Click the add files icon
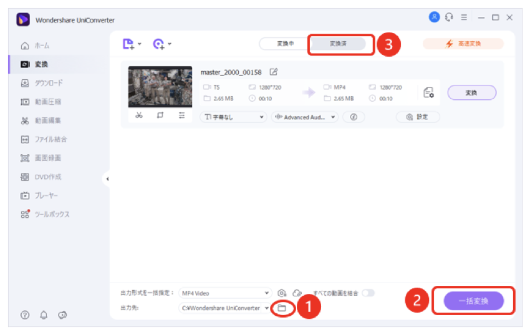The height and width of the screenshot is (332, 530). tap(128, 44)
